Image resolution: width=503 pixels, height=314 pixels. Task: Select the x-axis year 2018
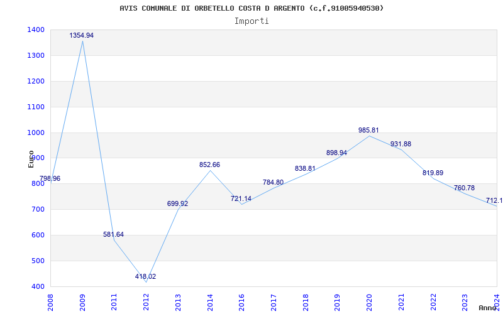click(306, 302)
